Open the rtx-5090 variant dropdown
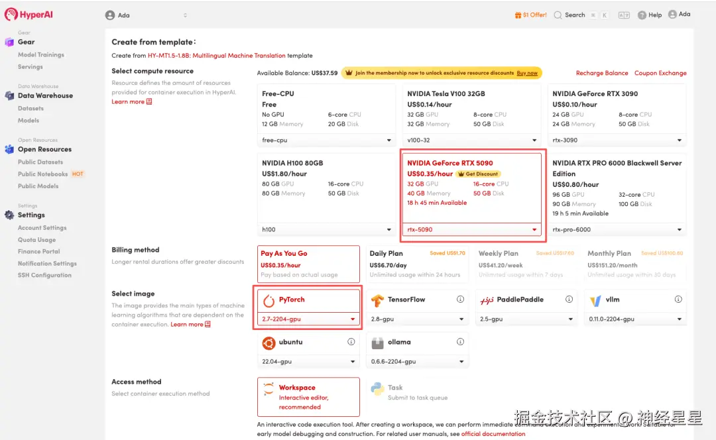The image size is (716, 440). (x=471, y=229)
